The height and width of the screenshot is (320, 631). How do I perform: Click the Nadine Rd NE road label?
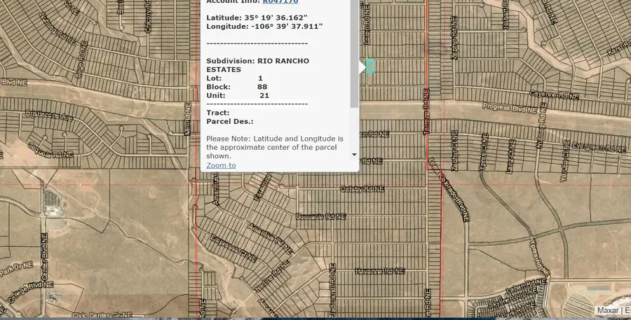pyautogui.click(x=273, y=276)
